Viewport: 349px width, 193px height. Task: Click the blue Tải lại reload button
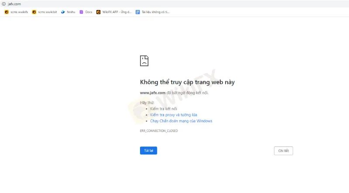(x=148, y=151)
